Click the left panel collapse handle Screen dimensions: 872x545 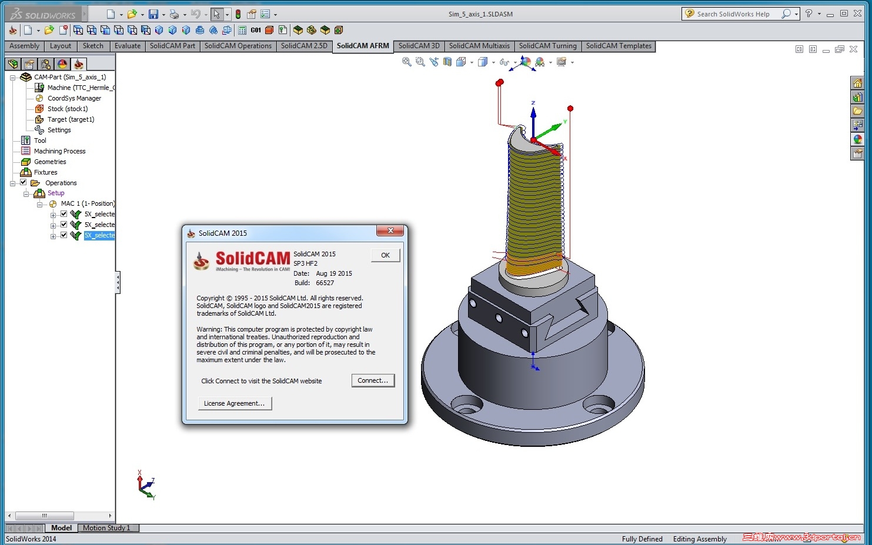[x=118, y=282]
